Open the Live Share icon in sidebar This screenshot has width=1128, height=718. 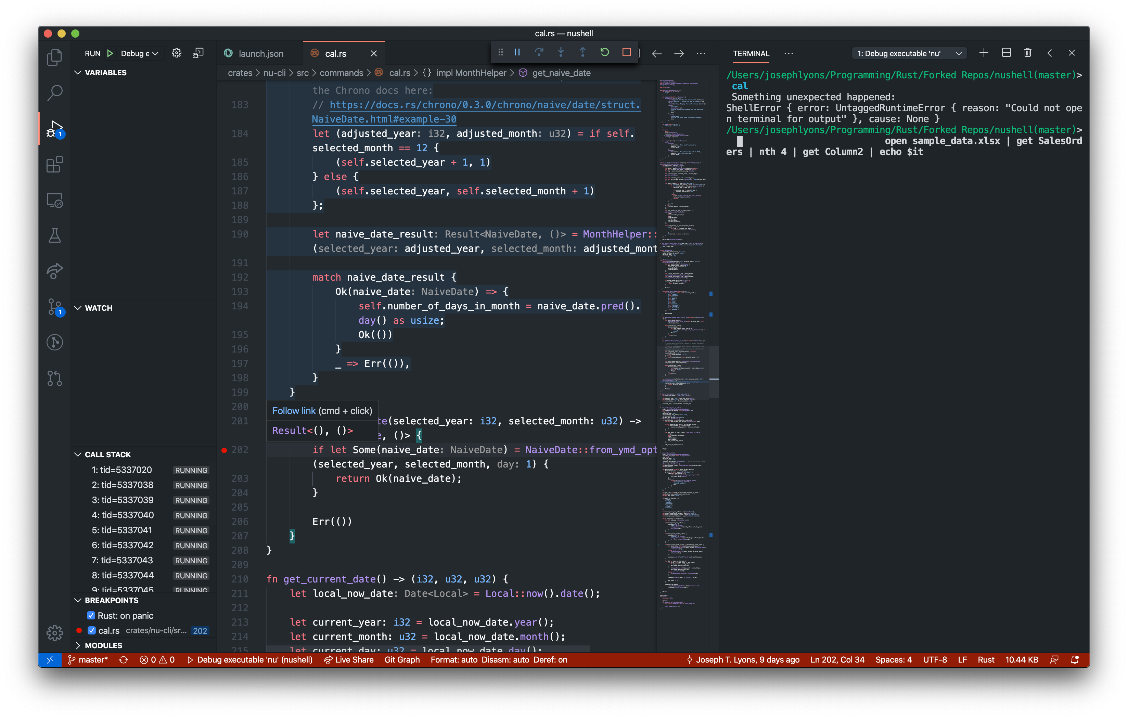(x=54, y=271)
